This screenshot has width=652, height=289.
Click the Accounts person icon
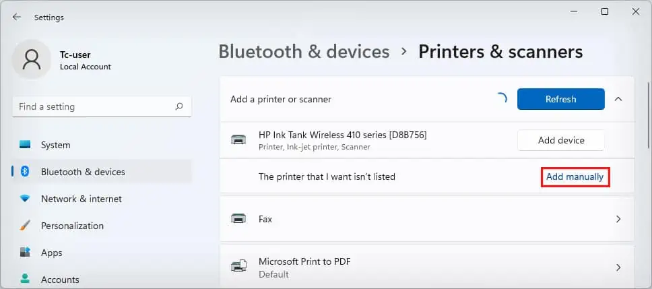coord(26,279)
